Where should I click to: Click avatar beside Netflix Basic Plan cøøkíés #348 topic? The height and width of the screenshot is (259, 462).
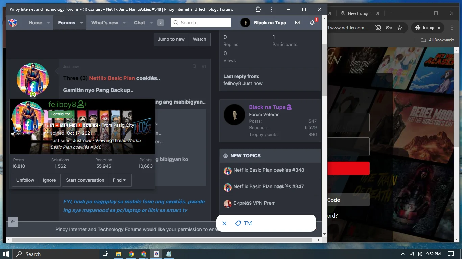point(228,171)
